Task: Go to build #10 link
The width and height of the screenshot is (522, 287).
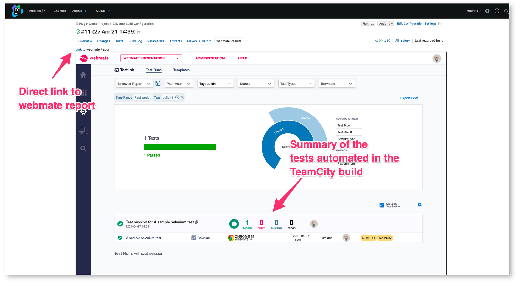Action: 387,40
